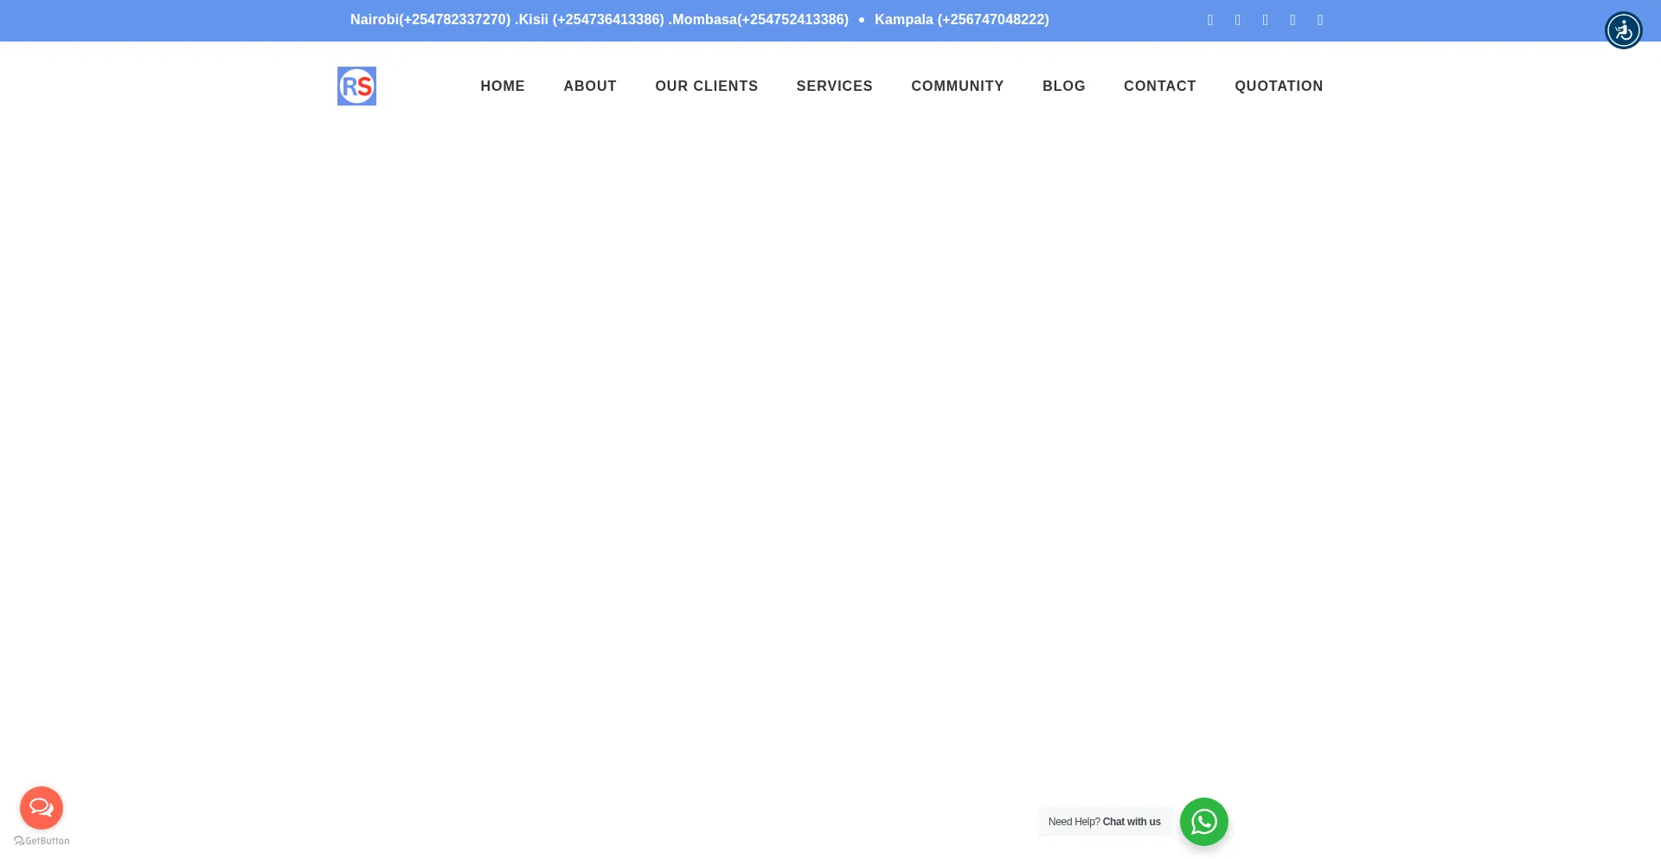Request a QUOTATION from nav bar
The image size is (1661, 859).
pyautogui.click(x=1278, y=87)
